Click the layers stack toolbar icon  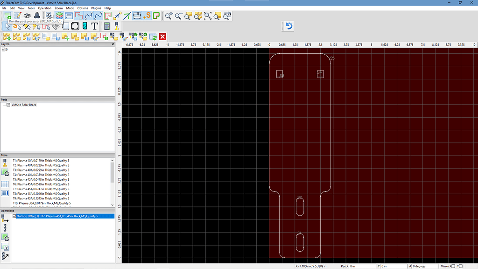59,15
